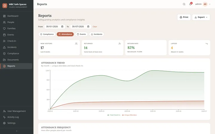The width and height of the screenshot is (215, 134).
Task: Click the To date field
Action: point(81,27)
